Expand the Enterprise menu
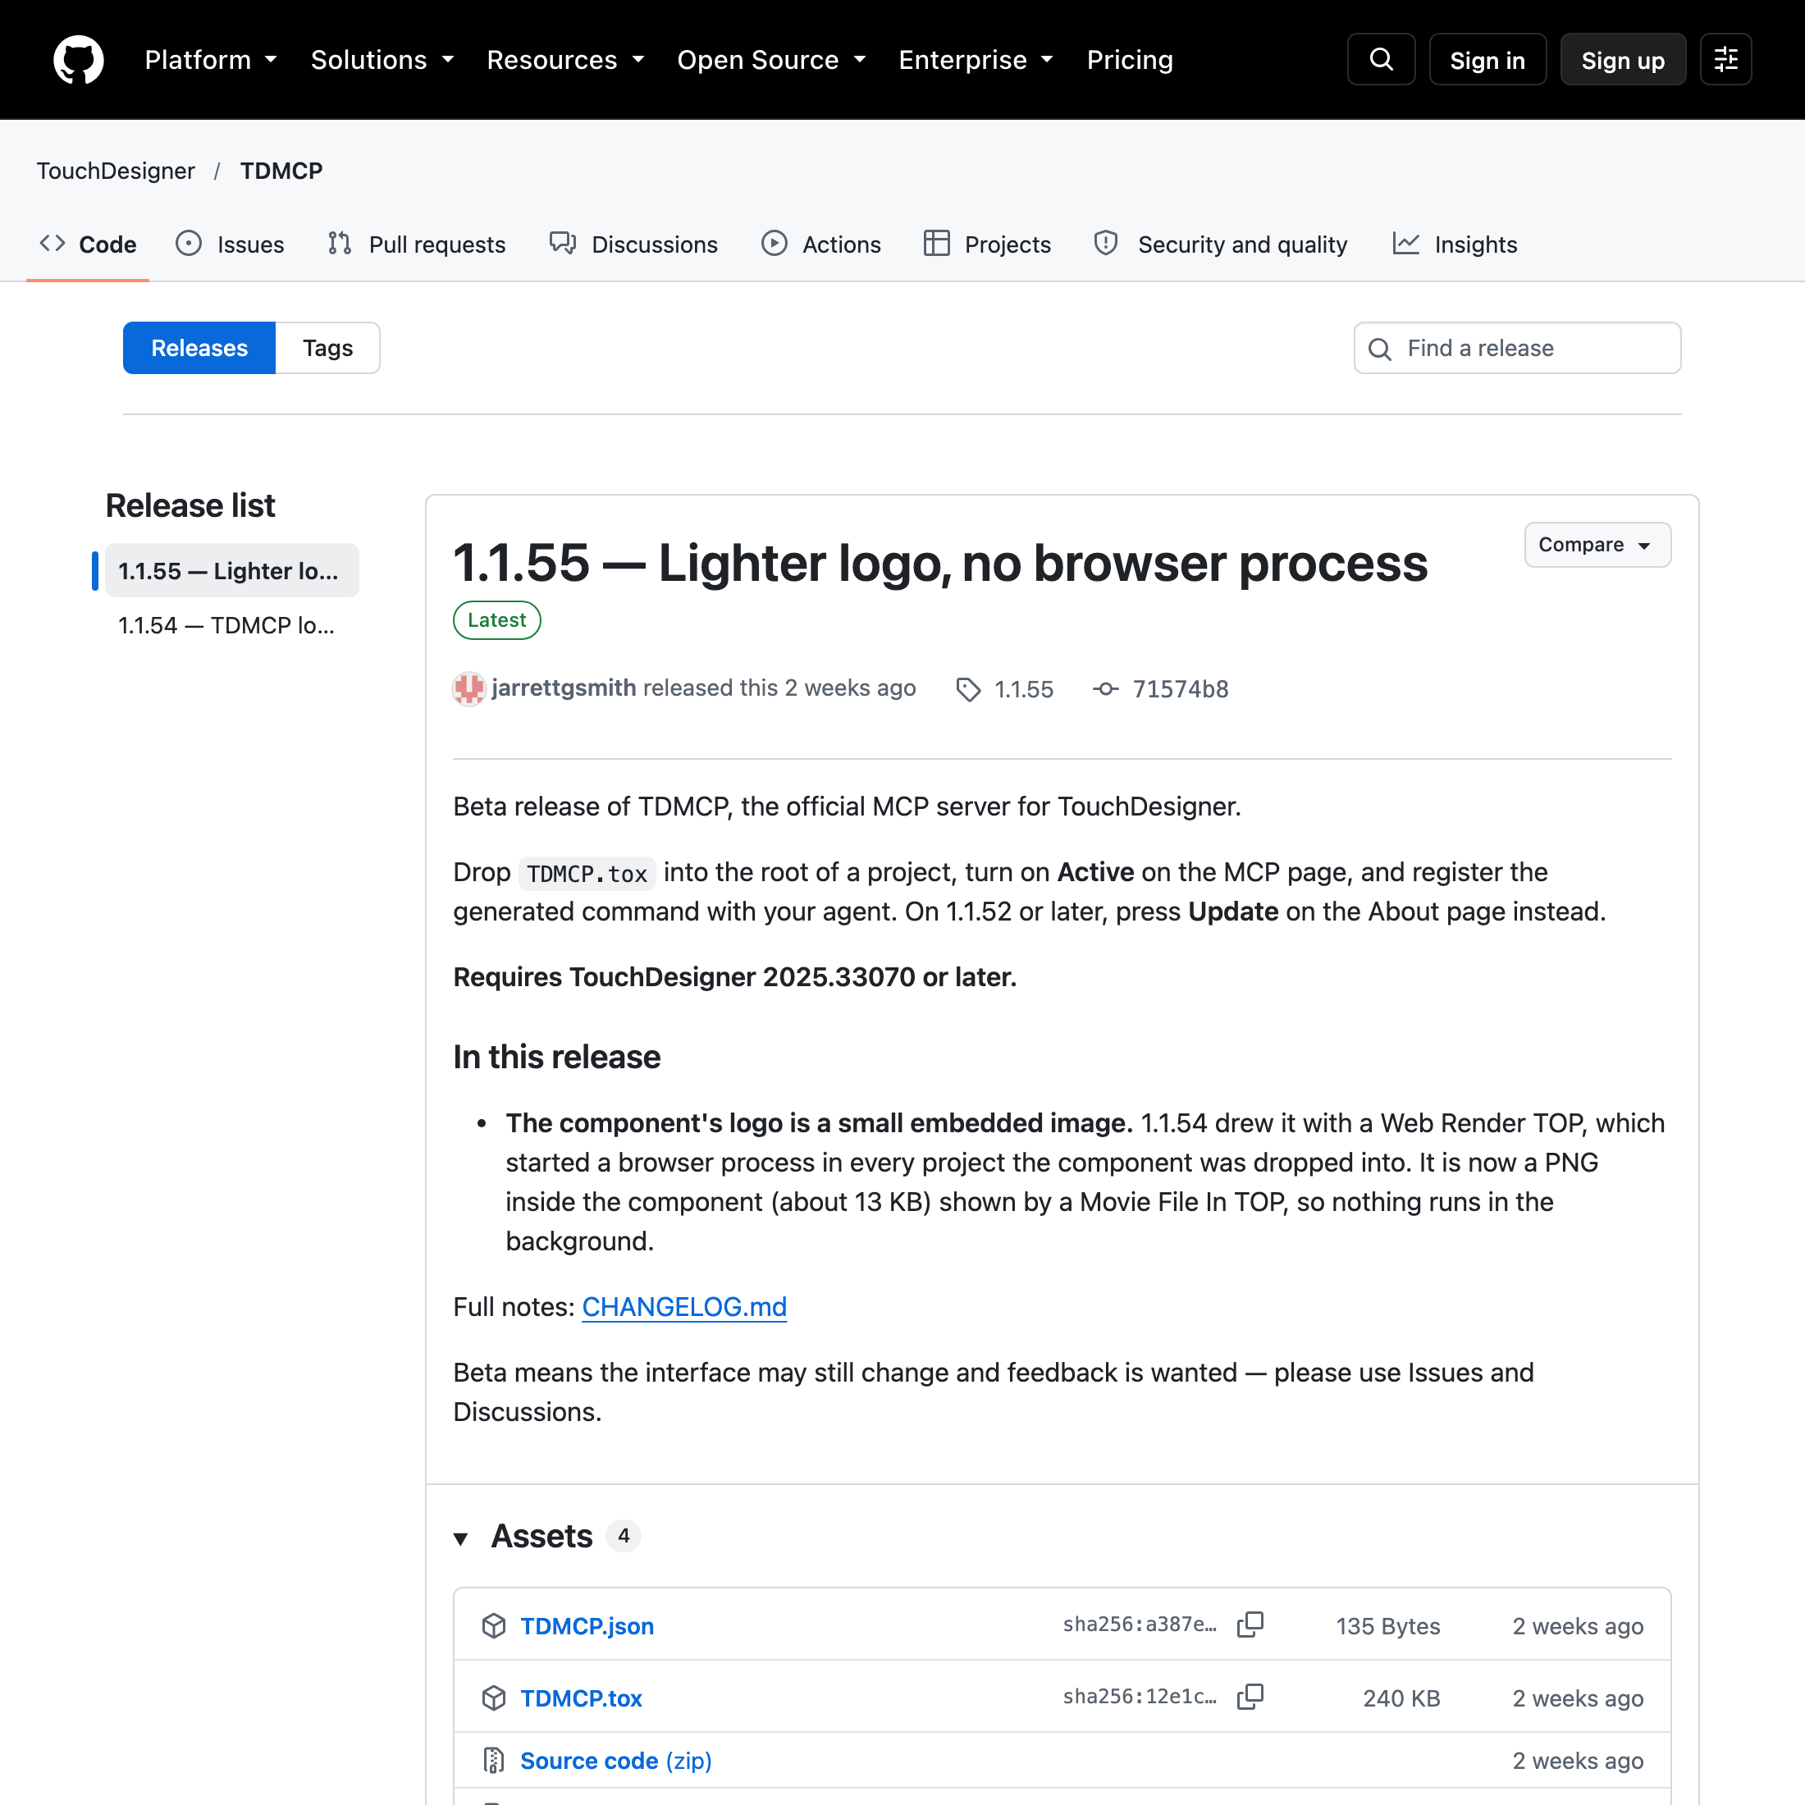The image size is (1805, 1805). pos(976,60)
